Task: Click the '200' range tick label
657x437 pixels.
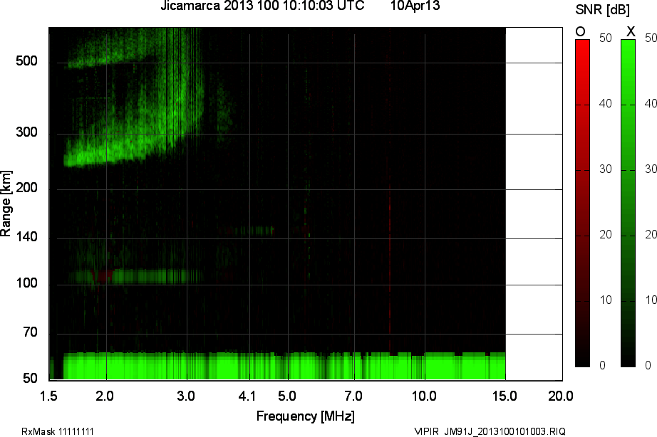Action: click(26, 188)
